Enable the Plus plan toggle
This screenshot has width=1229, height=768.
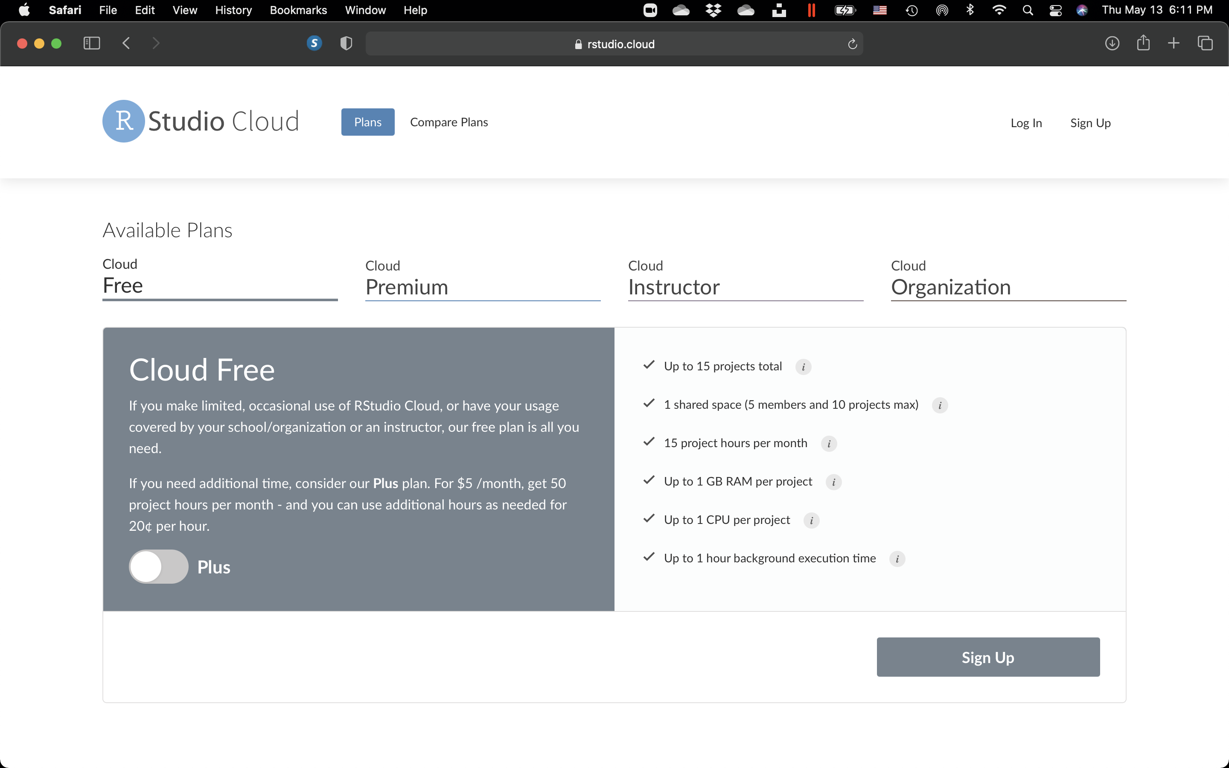[x=158, y=567]
